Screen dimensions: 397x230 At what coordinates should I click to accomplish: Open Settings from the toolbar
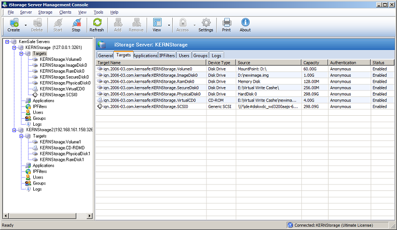click(206, 22)
